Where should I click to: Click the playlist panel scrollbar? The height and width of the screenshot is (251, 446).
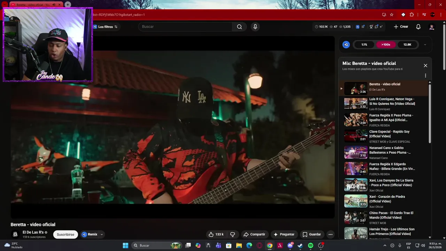pos(430,113)
